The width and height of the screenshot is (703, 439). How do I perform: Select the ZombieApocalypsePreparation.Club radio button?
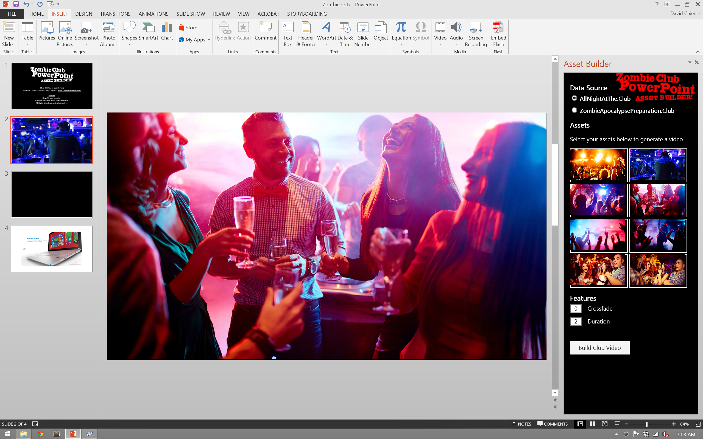[x=574, y=110]
